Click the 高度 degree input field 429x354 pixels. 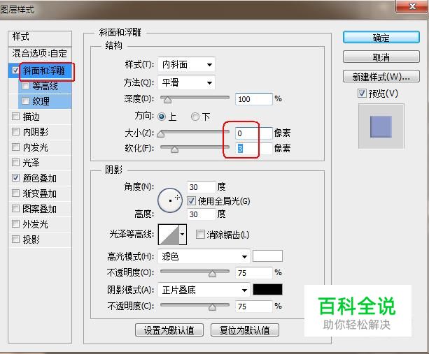coord(201,214)
